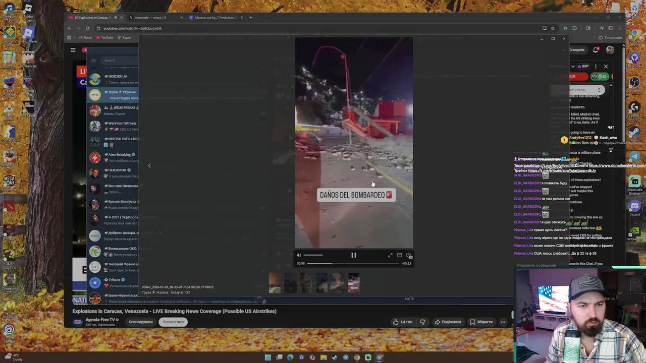Open the Agenda-Free TV channel avatar
This screenshot has height=363, width=646.
[77, 322]
